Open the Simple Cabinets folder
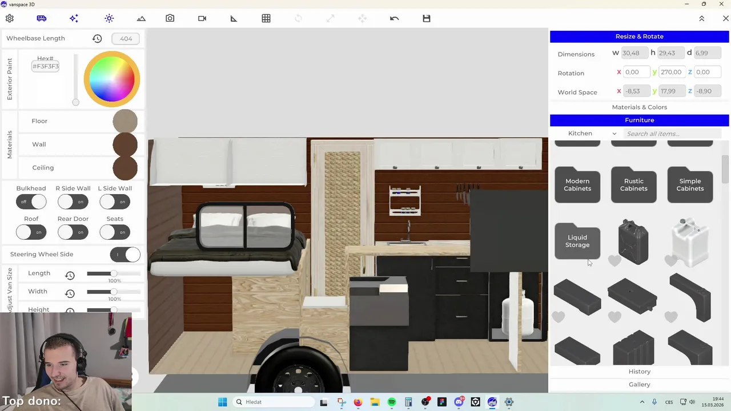The image size is (731, 411). click(690, 185)
